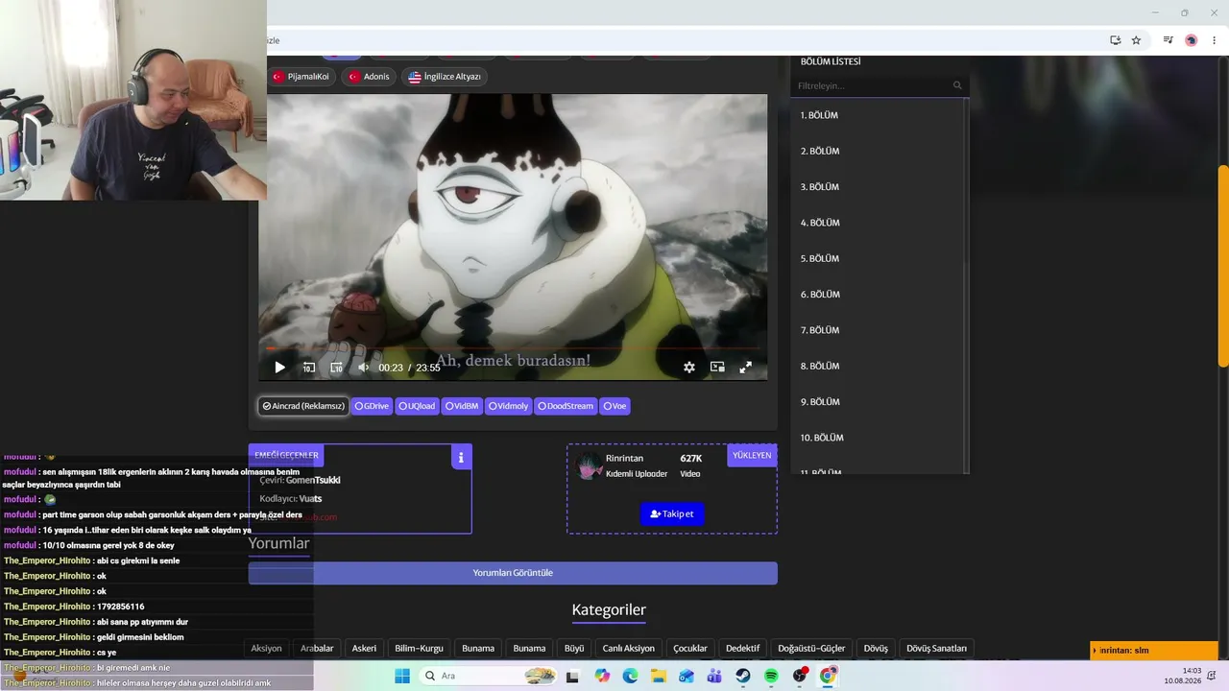Open 8. BÖLÜM from the episode list

coord(878,366)
